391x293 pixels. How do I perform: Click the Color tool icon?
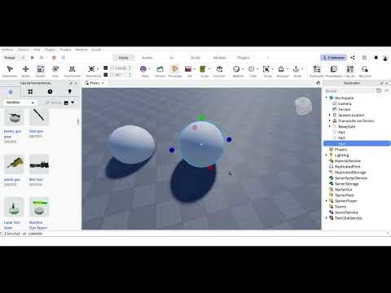pyautogui.click(x=252, y=69)
